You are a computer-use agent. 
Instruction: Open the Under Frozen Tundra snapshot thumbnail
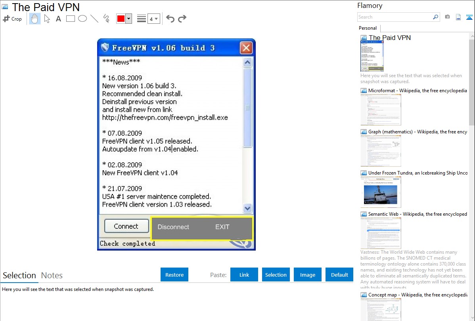tap(381, 192)
